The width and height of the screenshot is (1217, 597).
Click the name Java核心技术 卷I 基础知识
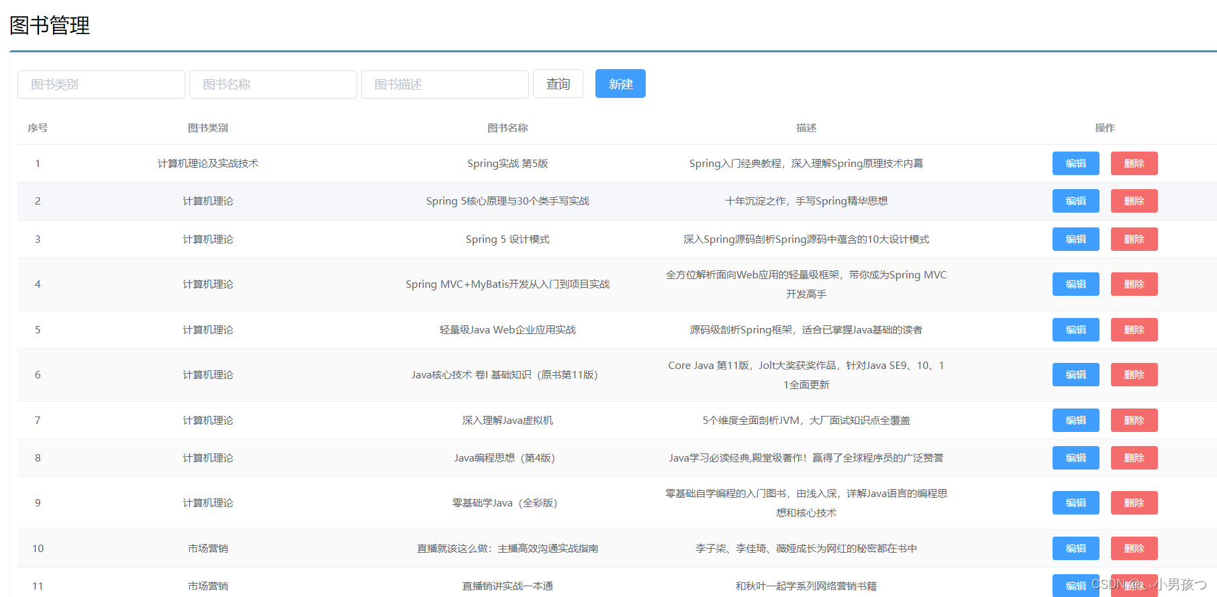504,375
